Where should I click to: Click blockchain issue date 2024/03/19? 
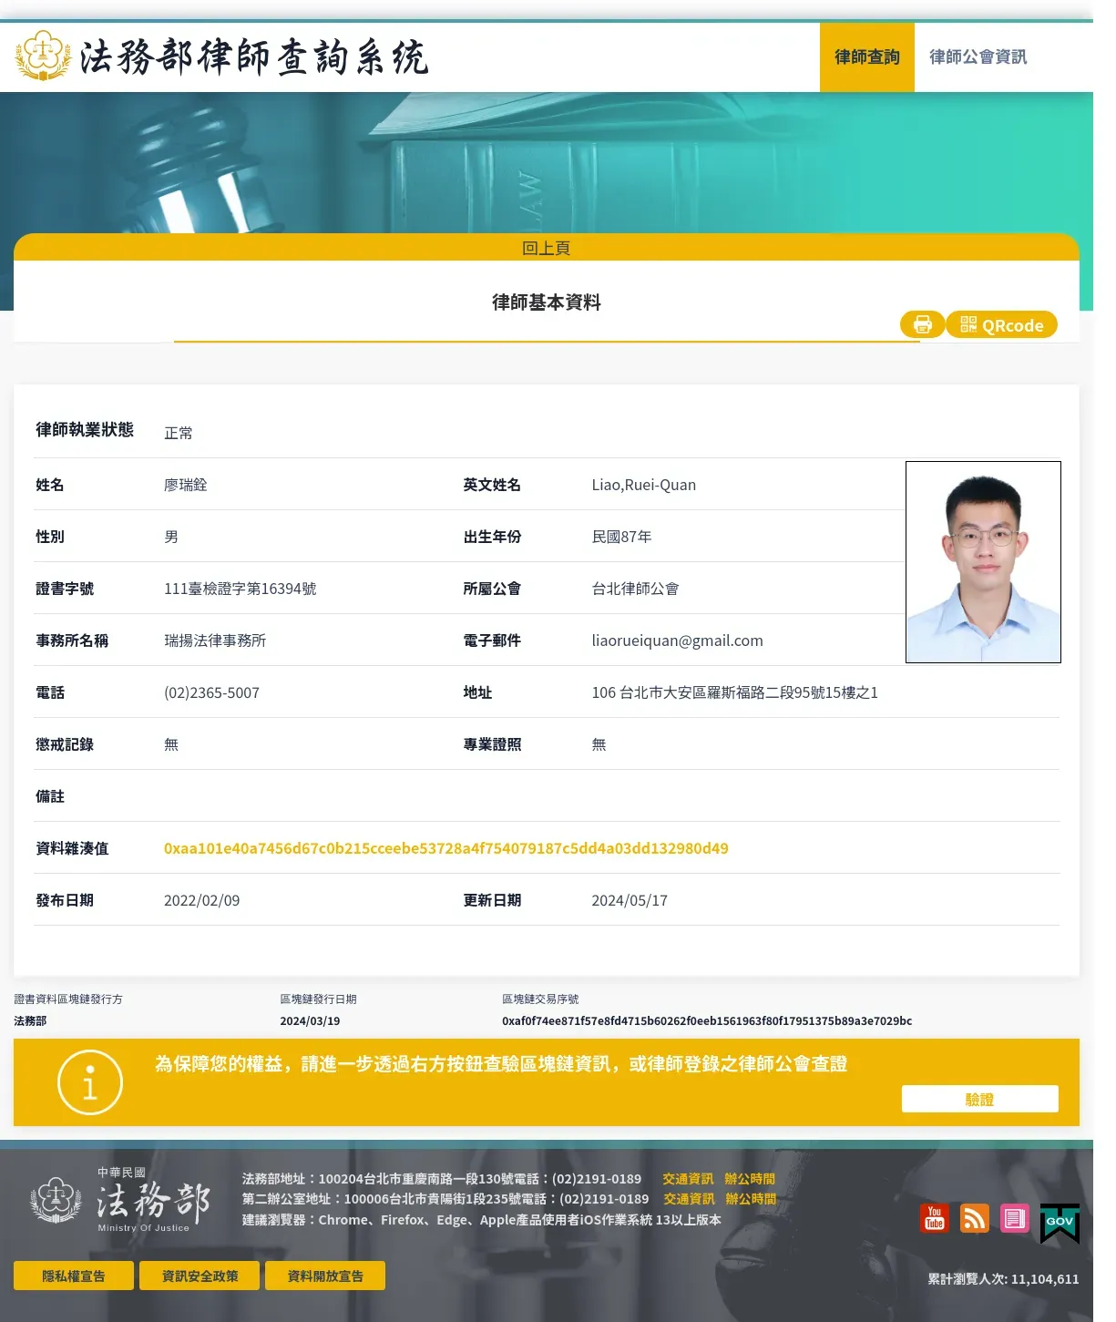310,1020
